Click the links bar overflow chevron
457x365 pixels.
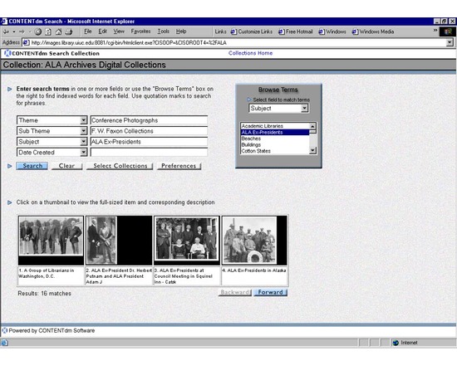point(435,30)
